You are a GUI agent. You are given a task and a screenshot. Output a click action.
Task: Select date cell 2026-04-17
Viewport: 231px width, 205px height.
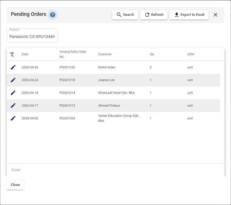[x=30, y=105]
